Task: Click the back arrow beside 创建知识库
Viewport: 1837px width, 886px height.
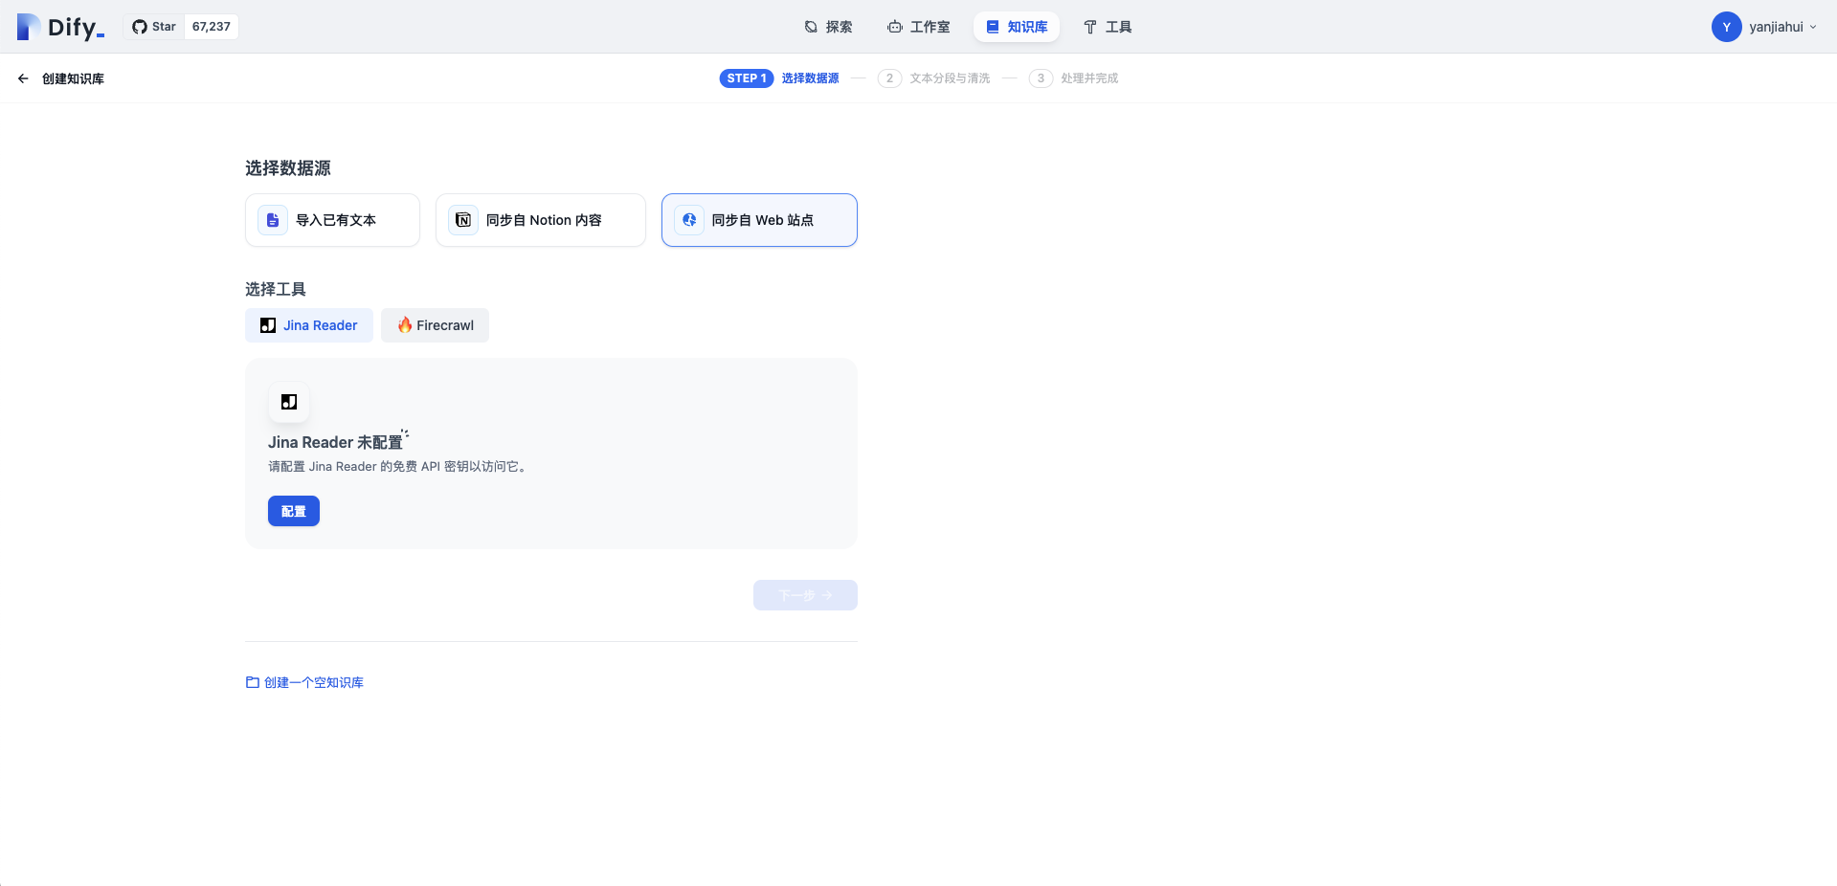Action: click(x=23, y=78)
